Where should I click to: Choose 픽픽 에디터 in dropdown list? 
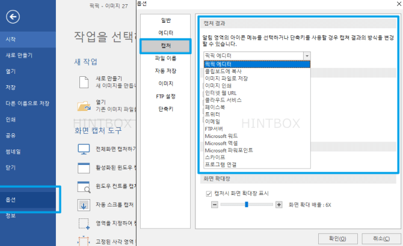[x=257, y=64]
